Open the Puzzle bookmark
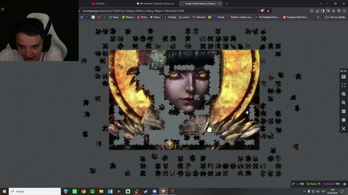The image size is (348, 195). coord(219,17)
